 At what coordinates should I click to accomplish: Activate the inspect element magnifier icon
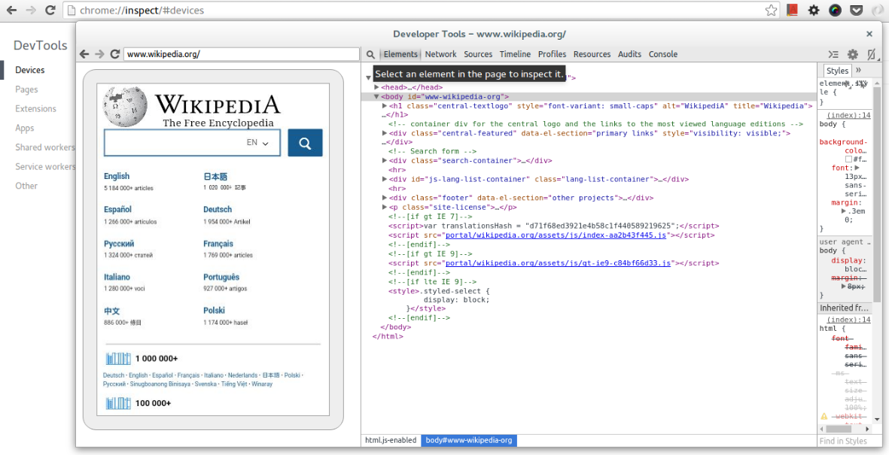click(370, 54)
